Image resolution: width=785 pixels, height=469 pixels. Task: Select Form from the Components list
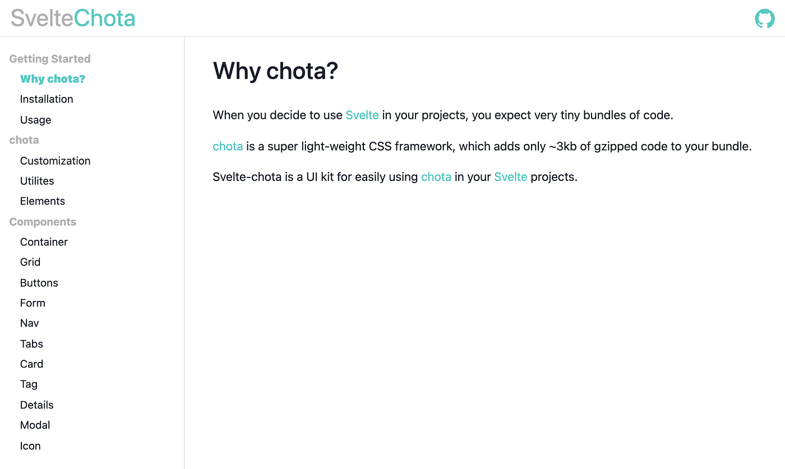click(32, 303)
